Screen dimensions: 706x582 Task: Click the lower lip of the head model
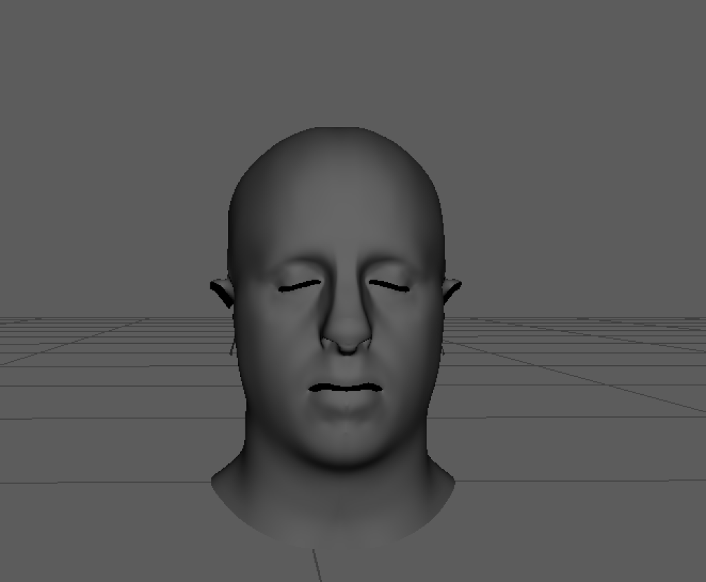click(345, 402)
